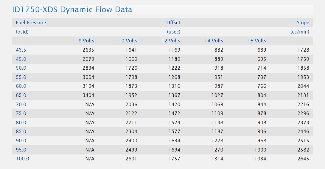Select the 10 Volts column header
This screenshot has height=169, width=325.
(128, 41)
